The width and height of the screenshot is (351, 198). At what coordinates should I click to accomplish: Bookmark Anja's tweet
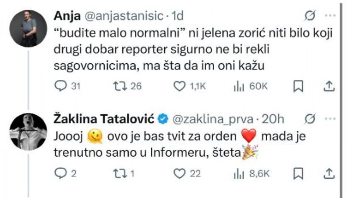tap(298, 86)
